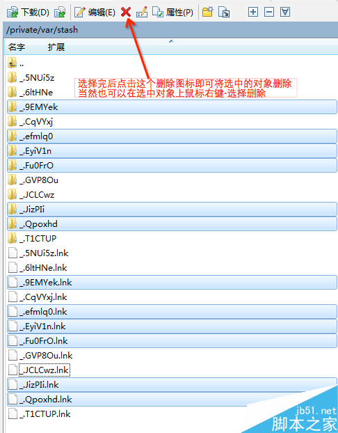Image resolution: width=338 pixels, height=433 pixels.
Task: Click the /private/var/stash path bar
Action: tap(170, 30)
